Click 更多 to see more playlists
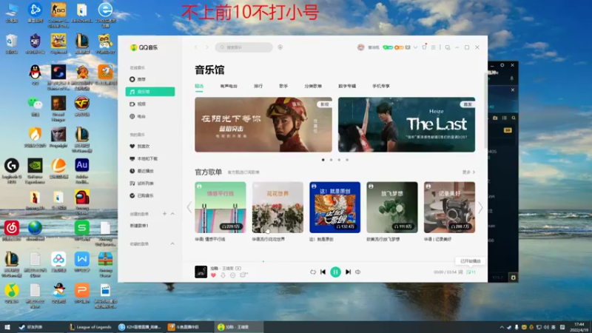Viewport: 592px width, 333px height. pyautogui.click(x=468, y=172)
